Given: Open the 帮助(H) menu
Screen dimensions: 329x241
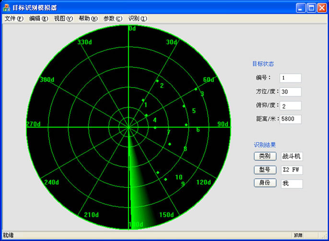Looking at the screenshot, I should click(x=88, y=19).
